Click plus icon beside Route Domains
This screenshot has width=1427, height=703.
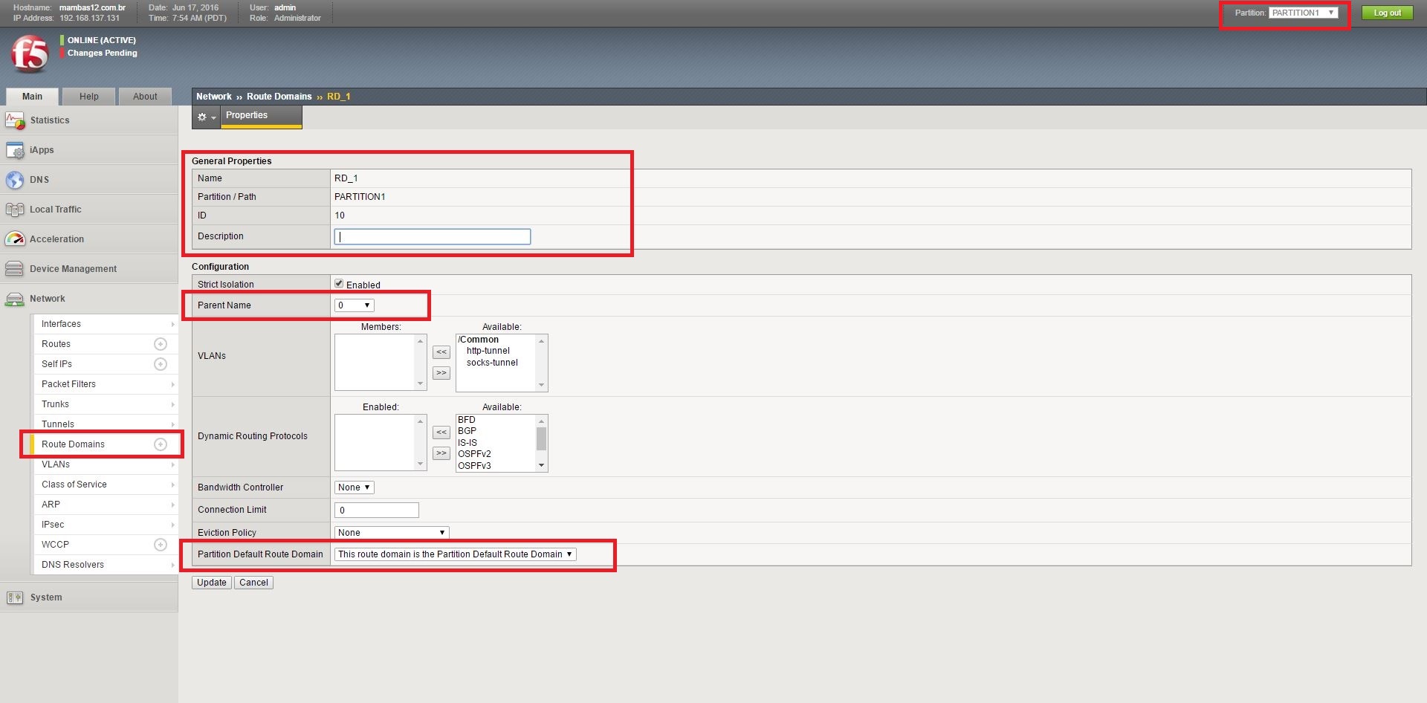click(x=160, y=444)
